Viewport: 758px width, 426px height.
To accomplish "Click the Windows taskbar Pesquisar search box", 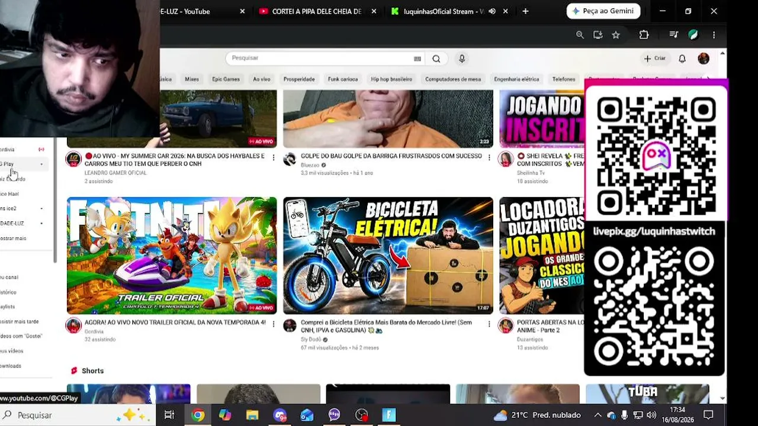I will [77, 415].
